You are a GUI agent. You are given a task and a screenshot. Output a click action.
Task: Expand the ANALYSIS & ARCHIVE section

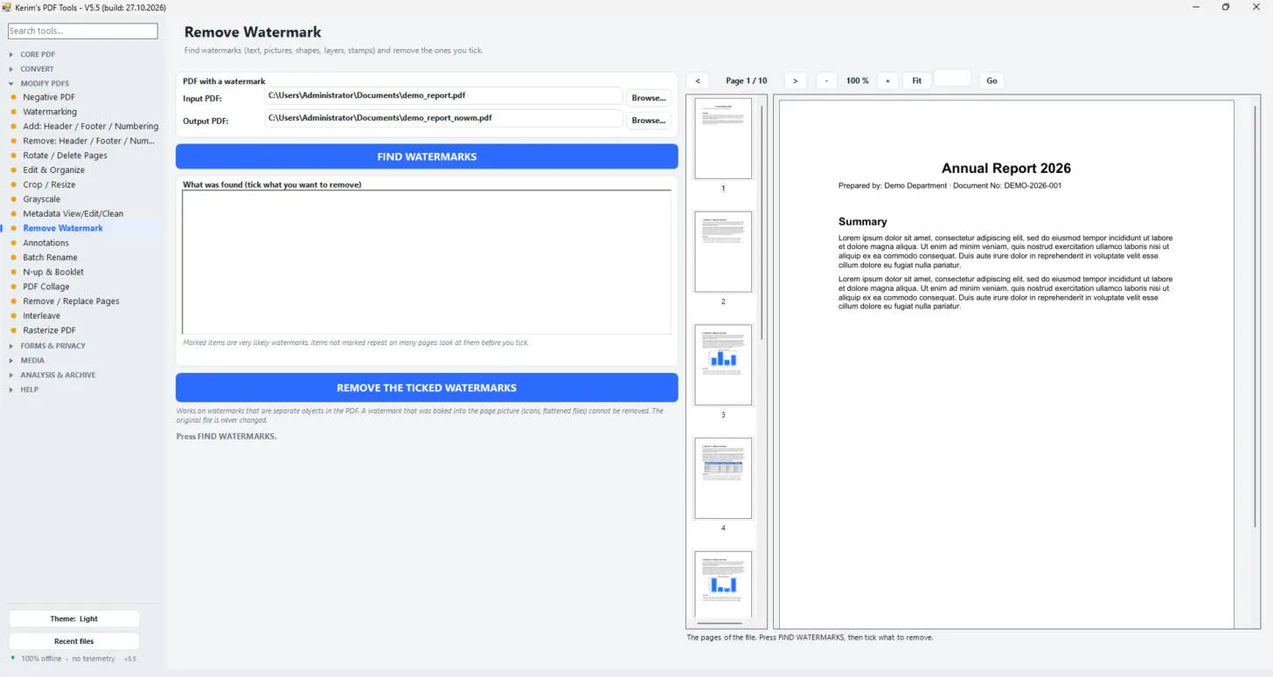tap(58, 375)
